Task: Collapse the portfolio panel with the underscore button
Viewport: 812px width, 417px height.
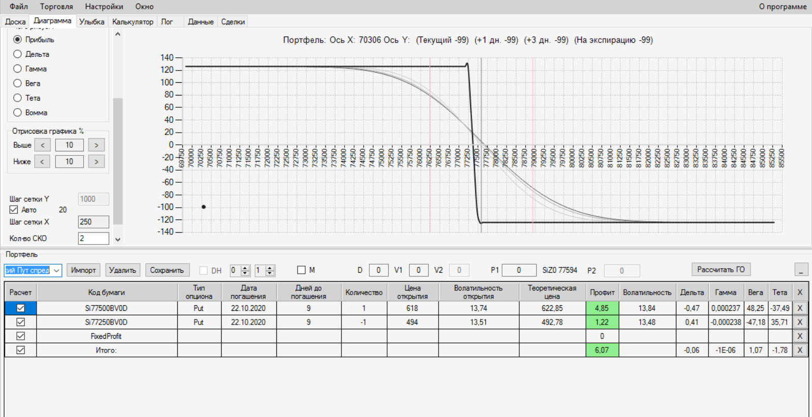Action: (801, 270)
